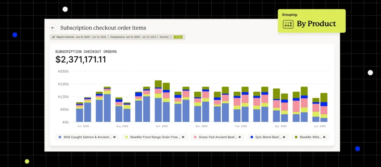Click the blue dot for Wild Caught Salmon legend

pos(60,137)
